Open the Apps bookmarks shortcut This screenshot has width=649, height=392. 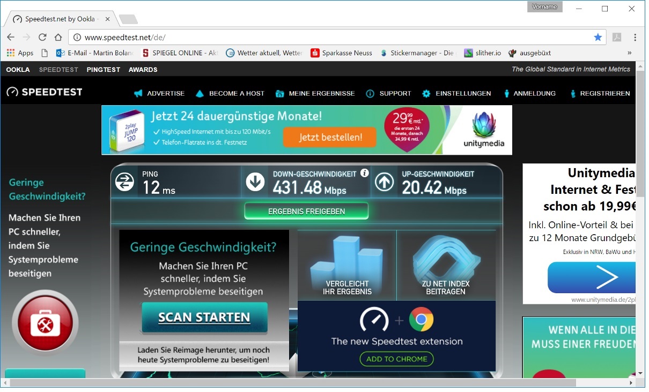coord(20,53)
